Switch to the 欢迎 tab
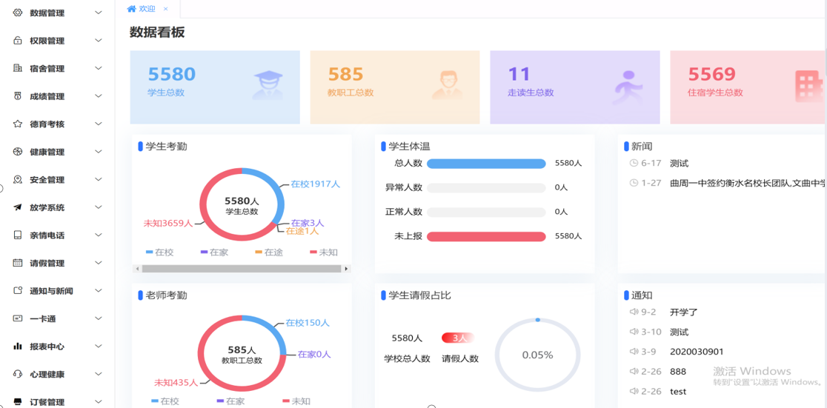 tap(147, 8)
